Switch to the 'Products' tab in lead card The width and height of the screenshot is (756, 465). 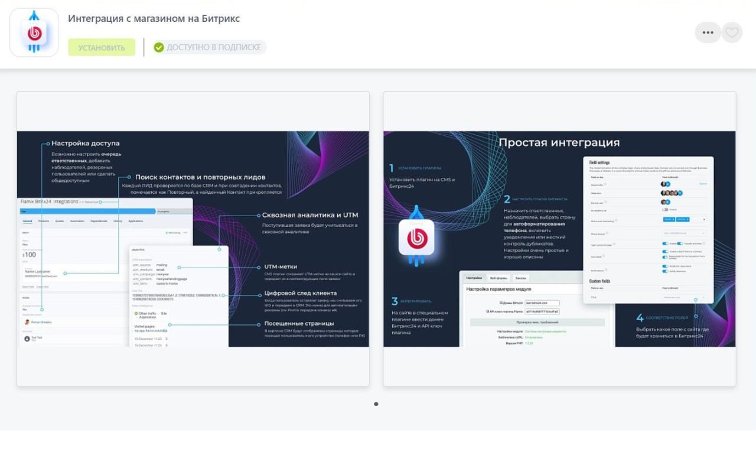click(44, 221)
